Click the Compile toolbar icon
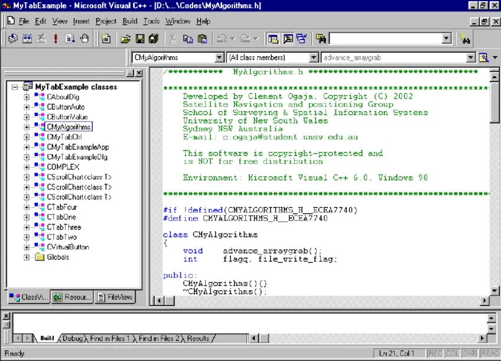Viewport: 501px width, 361px height. (x=13, y=39)
